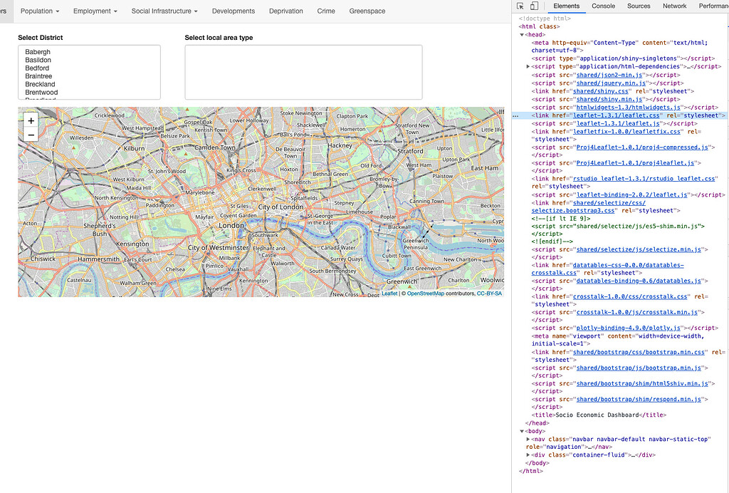The width and height of the screenshot is (729, 493).
Task: Navigate to the Greenspace page
Action: [x=367, y=11]
